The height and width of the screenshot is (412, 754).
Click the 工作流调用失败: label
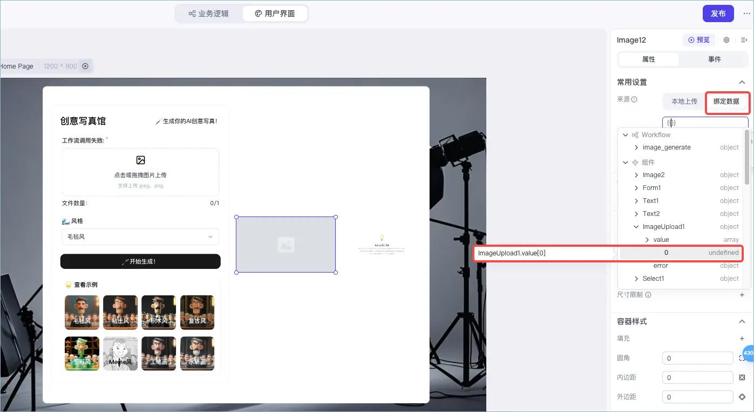click(x=83, y=141)
